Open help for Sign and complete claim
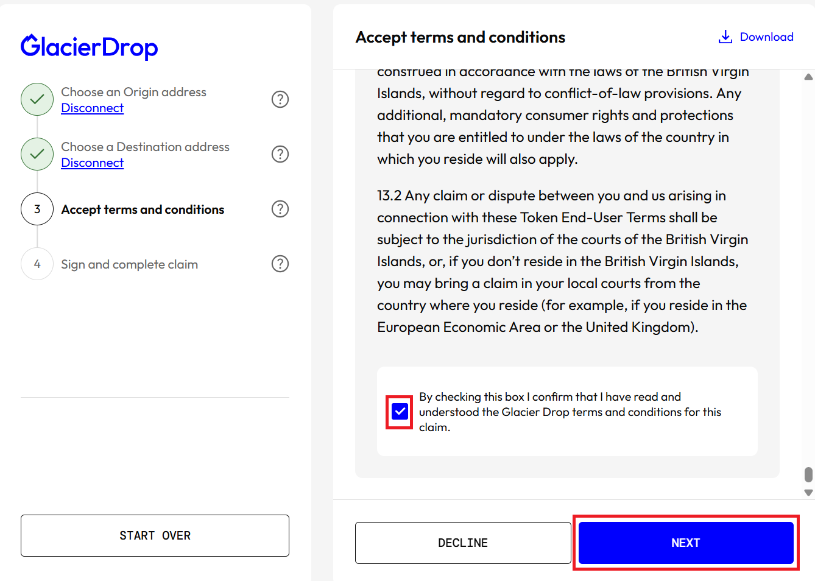This screenshot has width=815, height=581. (280, 264)
